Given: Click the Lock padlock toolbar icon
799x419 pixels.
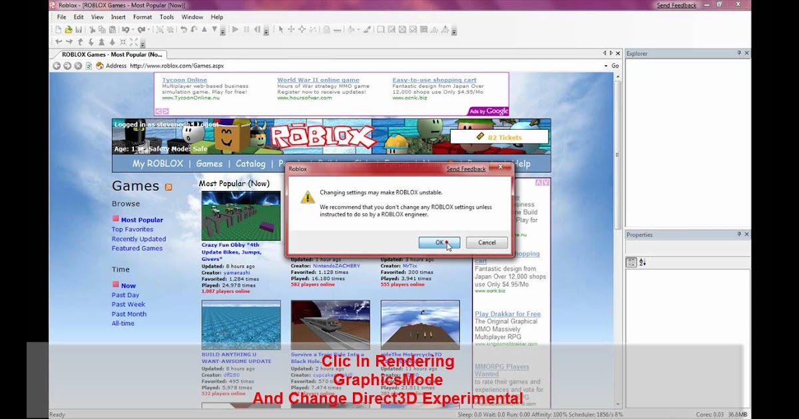Looking at the screenshot, I should coord(326,29).
